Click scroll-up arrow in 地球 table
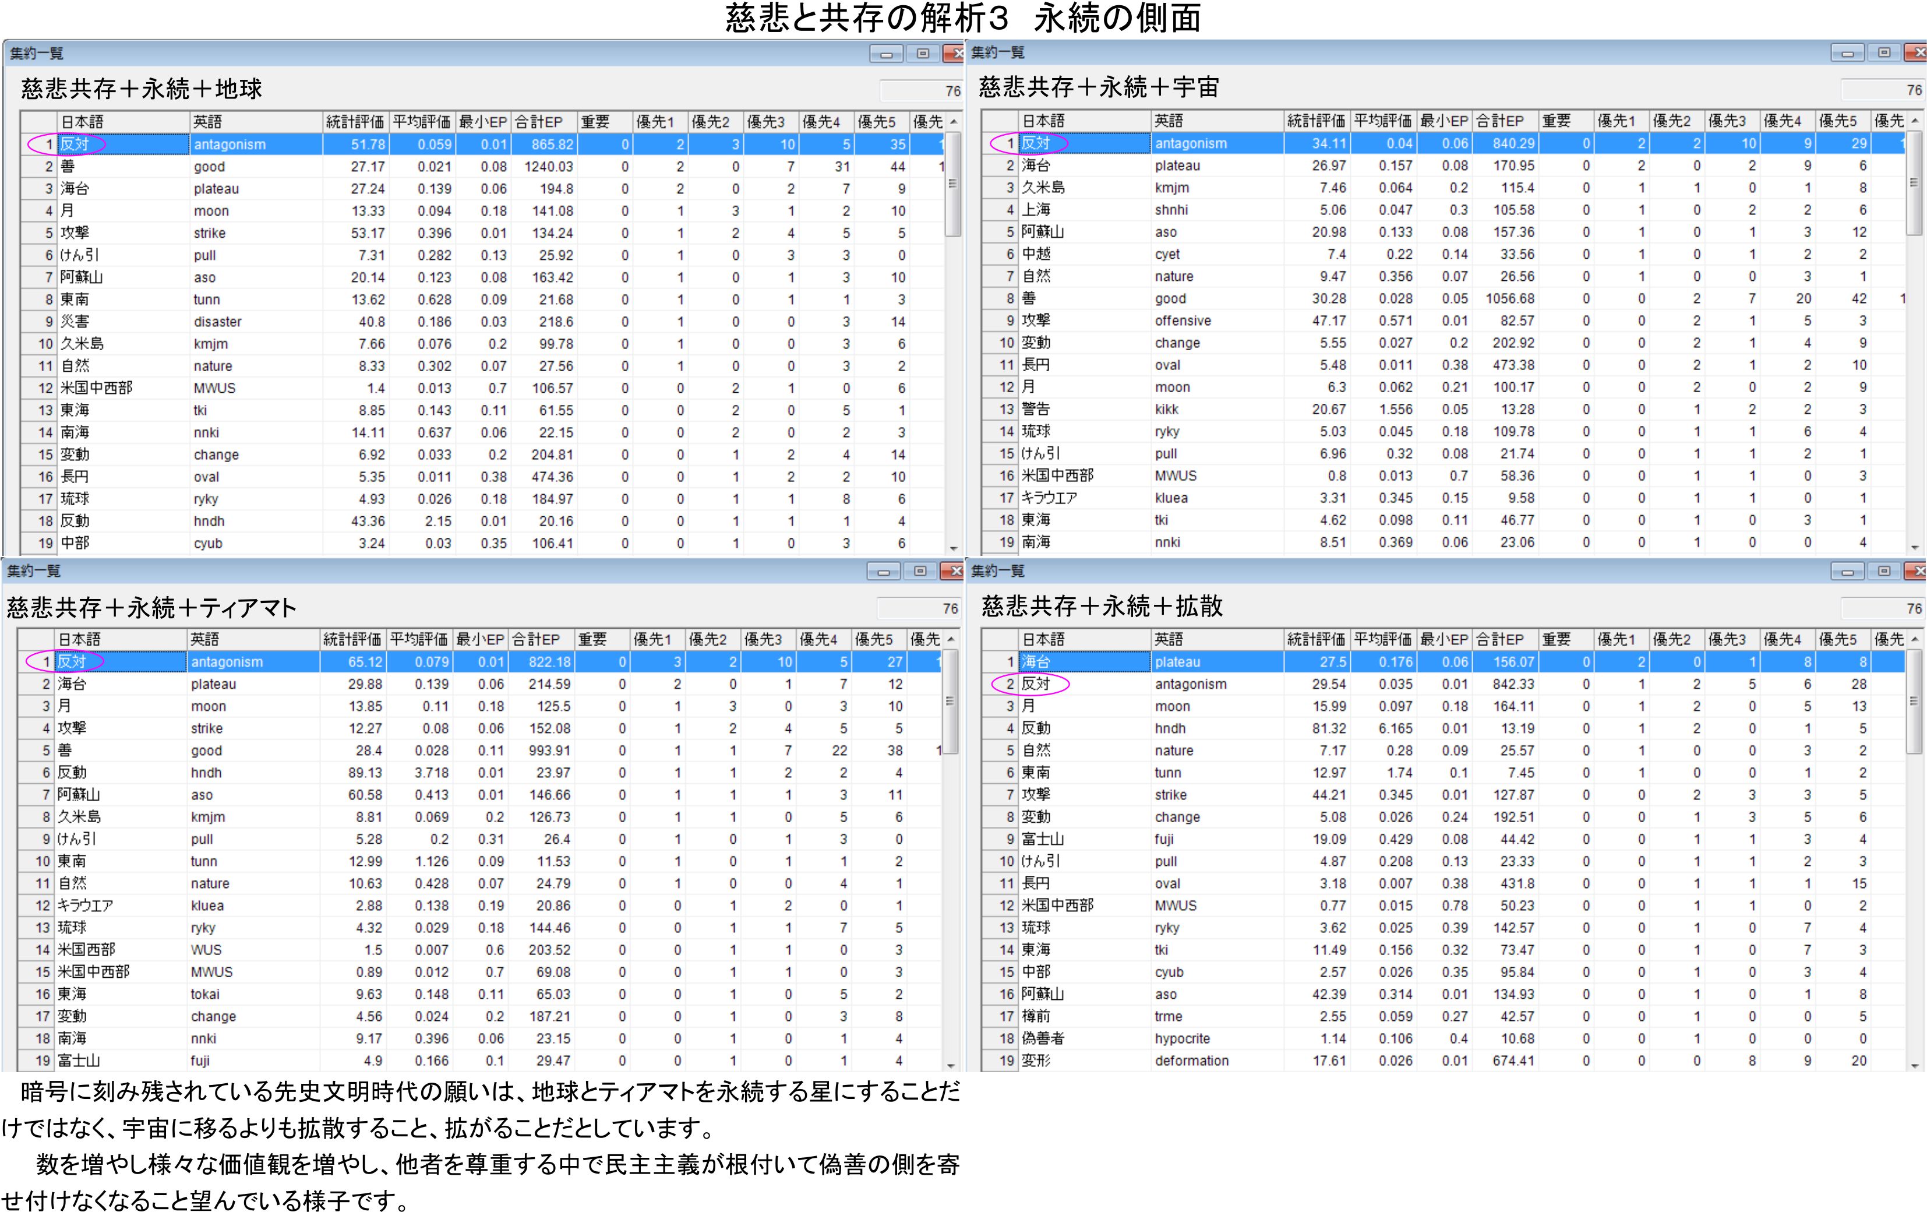The height and width of the screenshot is (1219, 1927). (953, 122)
